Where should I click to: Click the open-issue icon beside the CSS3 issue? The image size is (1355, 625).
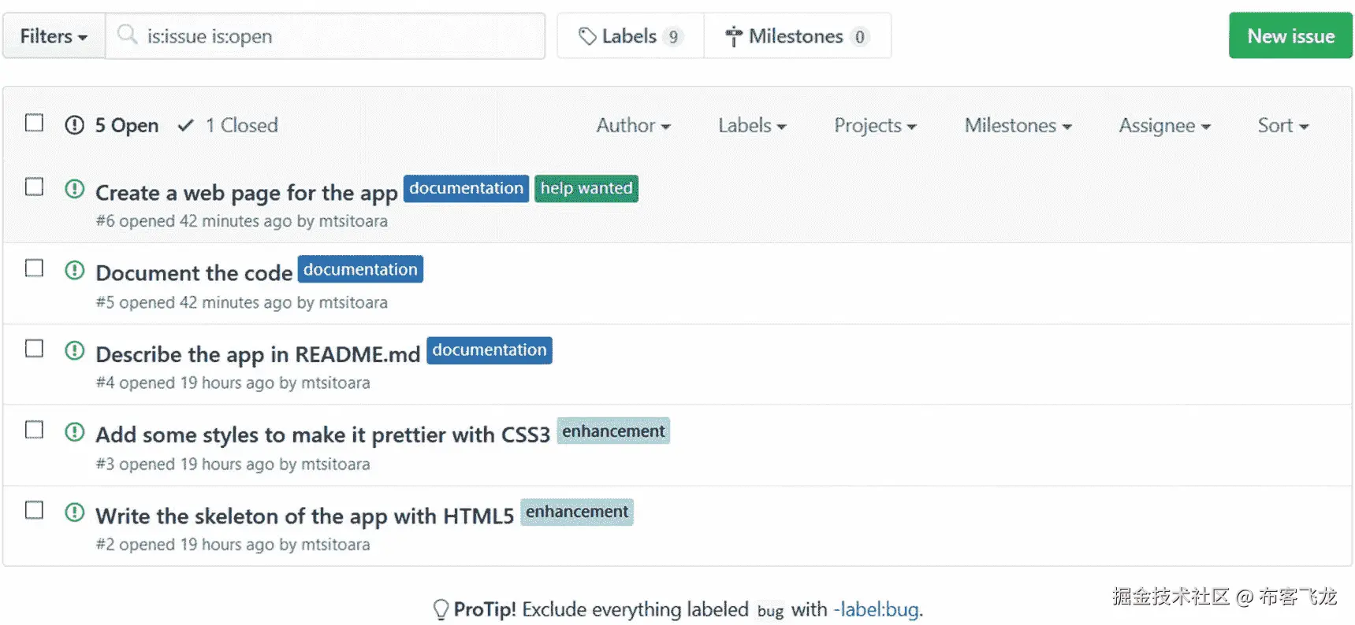click(x=74, y=431)
